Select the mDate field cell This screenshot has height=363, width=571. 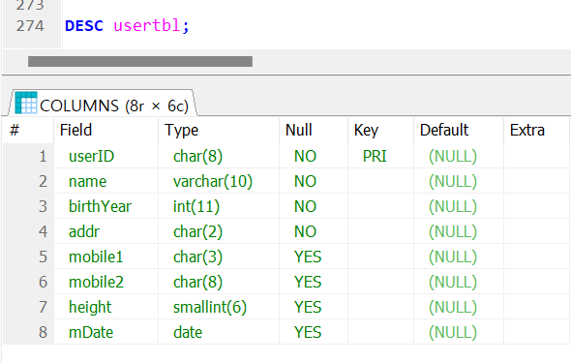(x=105, y=332)
